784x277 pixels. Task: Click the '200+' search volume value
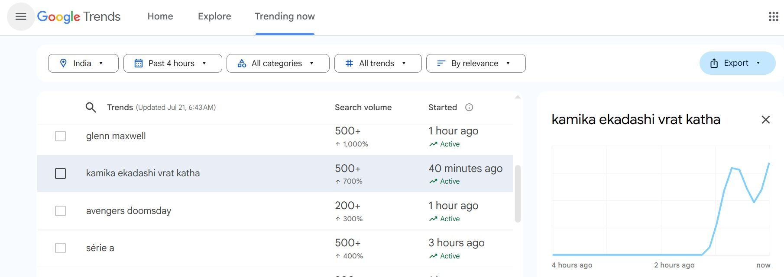click(347, 205)
